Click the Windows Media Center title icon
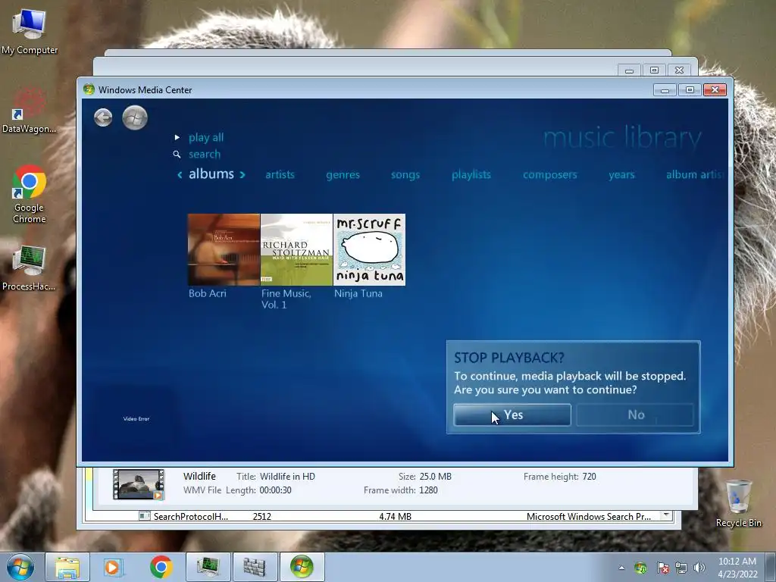The width and height of the screenshot is (776, 582). [89, 89]
